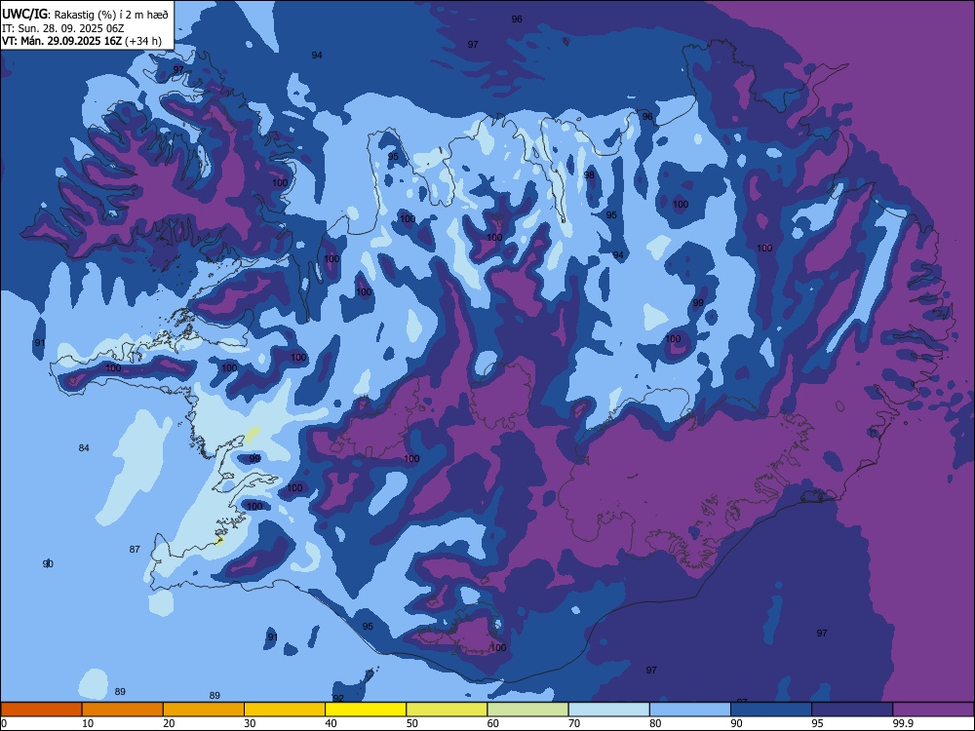This screenshot has height=731, width=975.
Task: Click the '40' legend scale label
Action: pyautogui.click(x=331, y=723)
